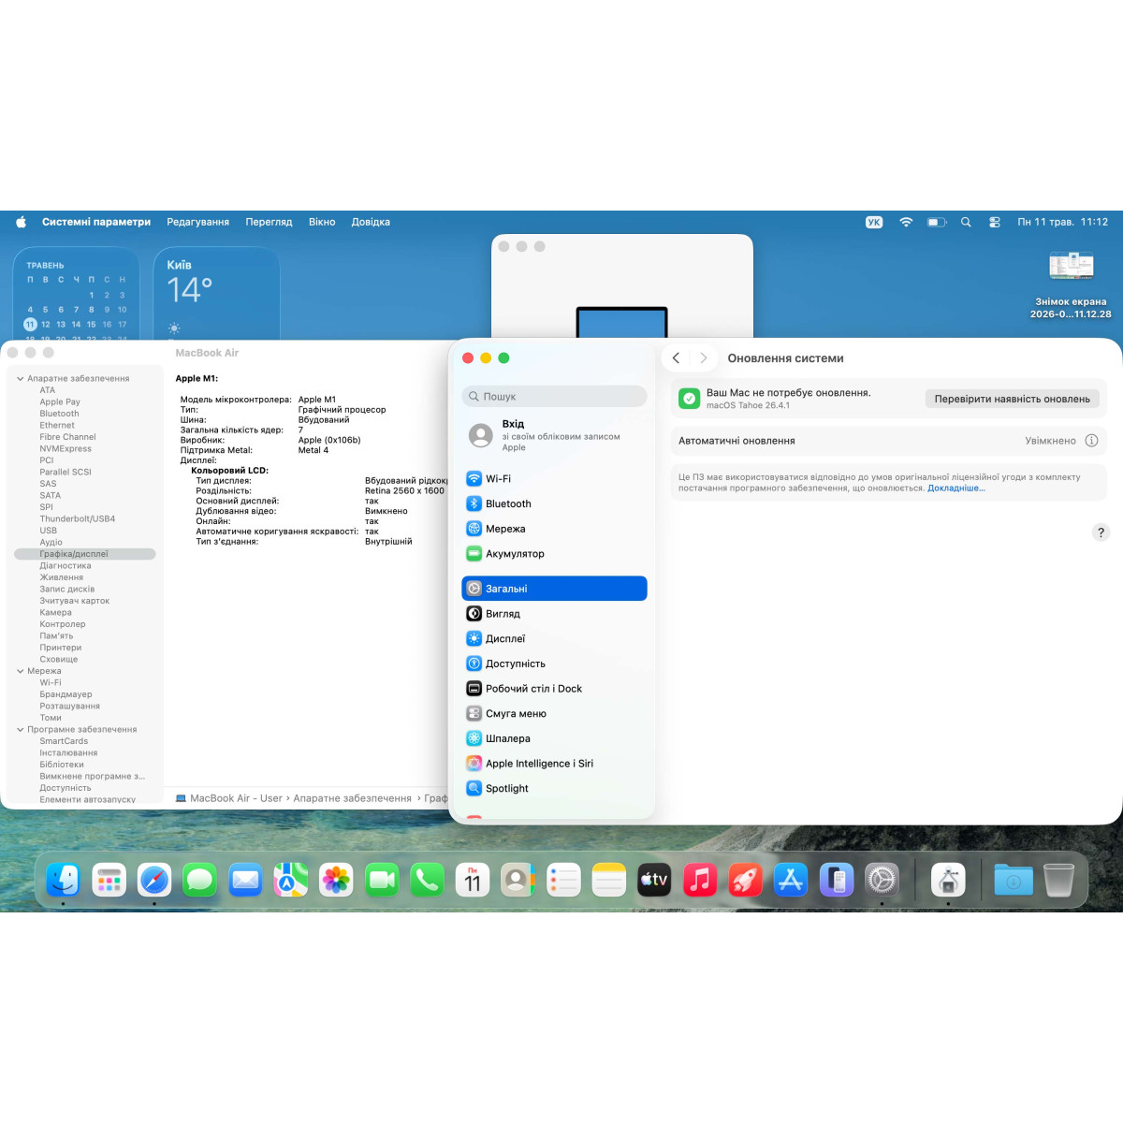Open System Information icon in Dock
This screenshot has width=1123, height=1123.
tap(948, 880)
